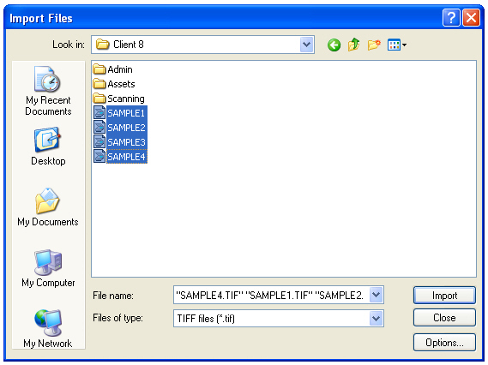Expand the Files of type dropdown
Image resolution: width=488 pixels, height=365 pixels.
click(x=377, y=319)
